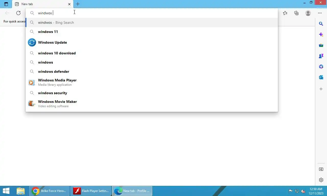Open sidebar settings gear icon
Screen dimensions: 327x196
321,180
